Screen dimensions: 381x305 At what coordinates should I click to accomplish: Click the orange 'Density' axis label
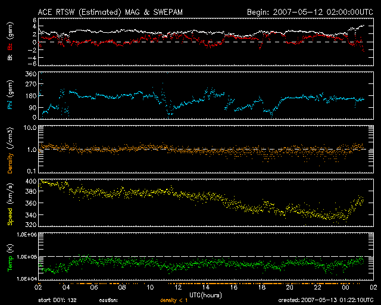tap(10, 163)
